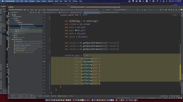Click the fold marker beside line 42
Image resolution: width=183 pixels, height=102 pixels.
49,88
